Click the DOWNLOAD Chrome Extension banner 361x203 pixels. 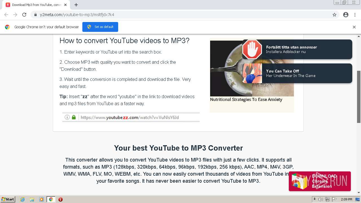320,181
